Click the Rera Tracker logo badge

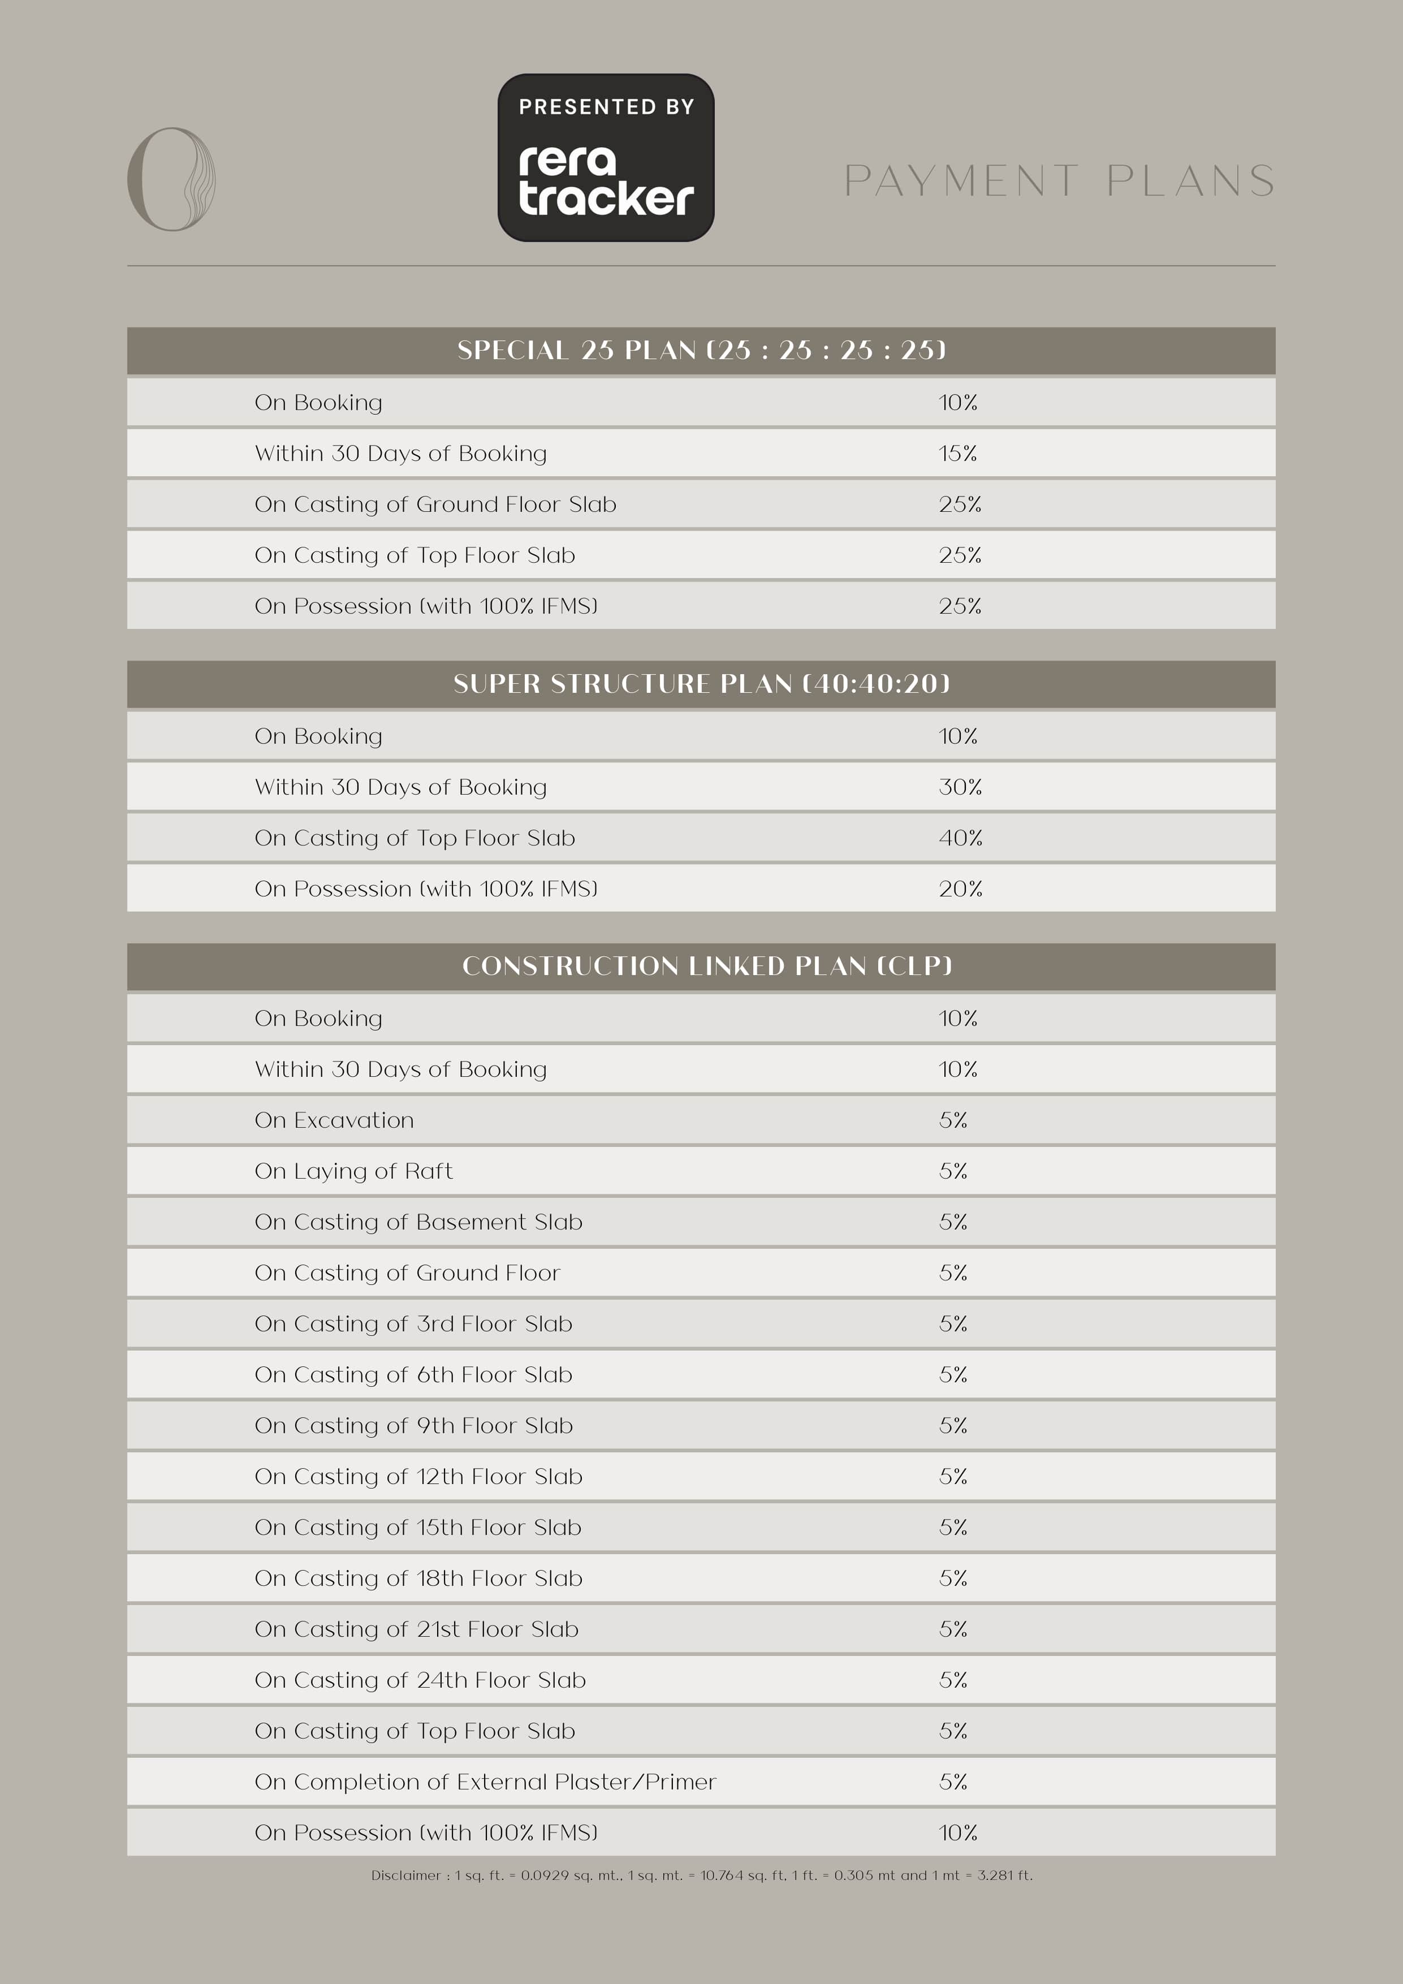point(606,157)
